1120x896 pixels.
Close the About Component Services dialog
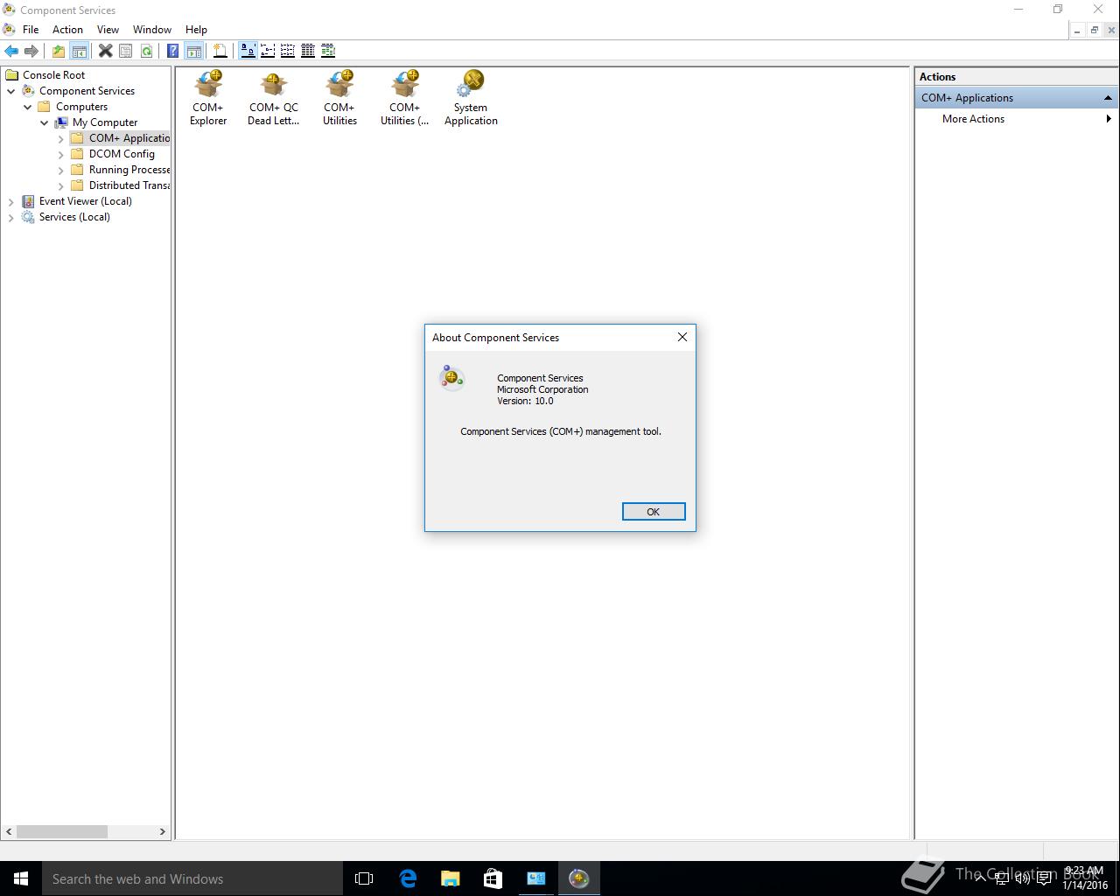click(x=682, y=337)
